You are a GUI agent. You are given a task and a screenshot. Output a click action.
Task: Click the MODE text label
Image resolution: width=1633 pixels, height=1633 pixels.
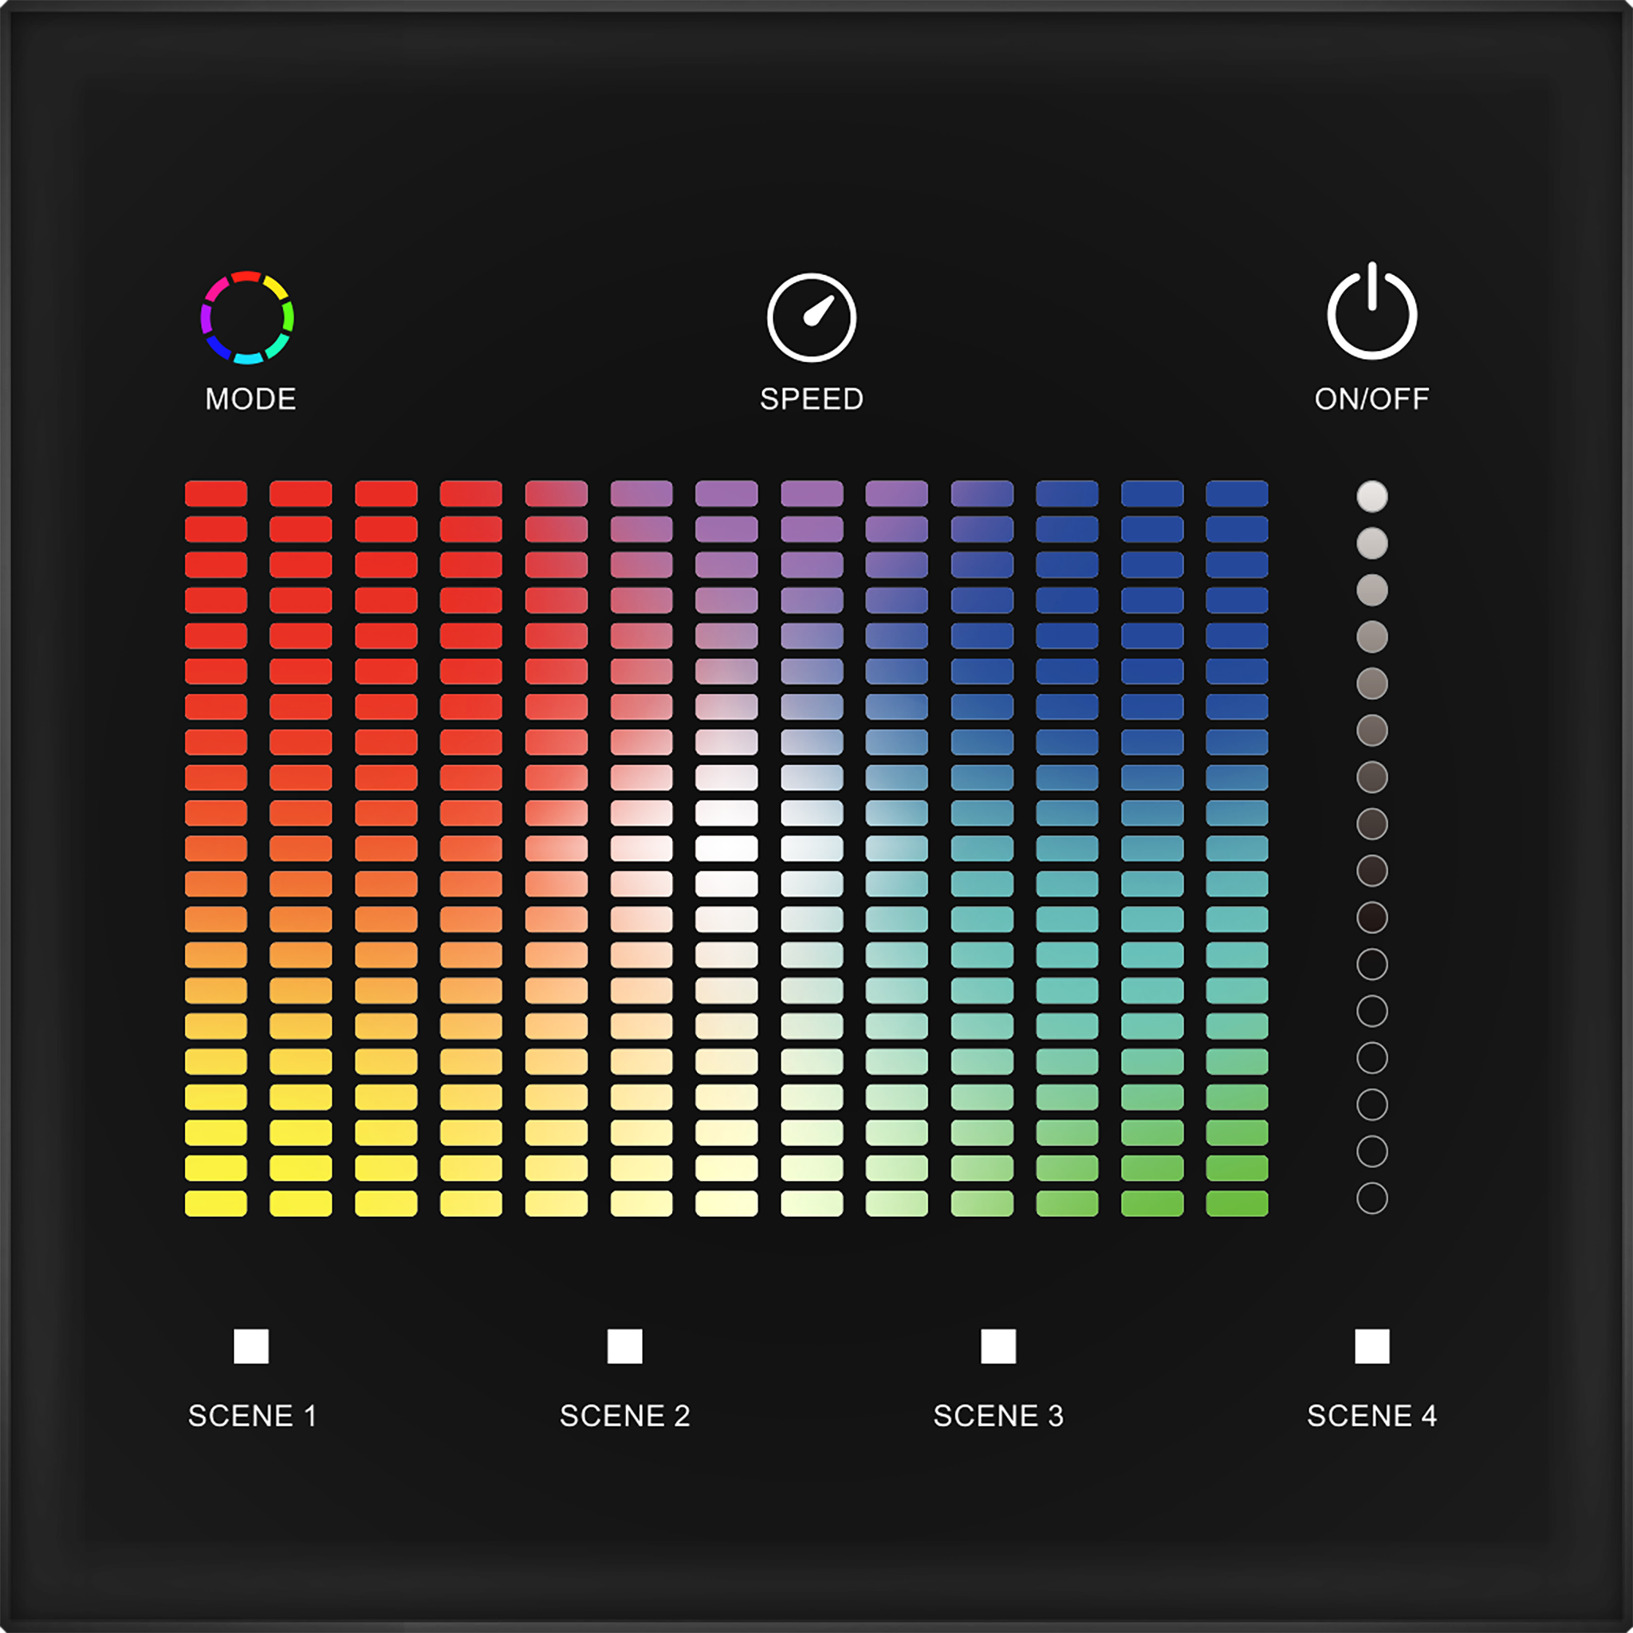(x=251, y=399)
